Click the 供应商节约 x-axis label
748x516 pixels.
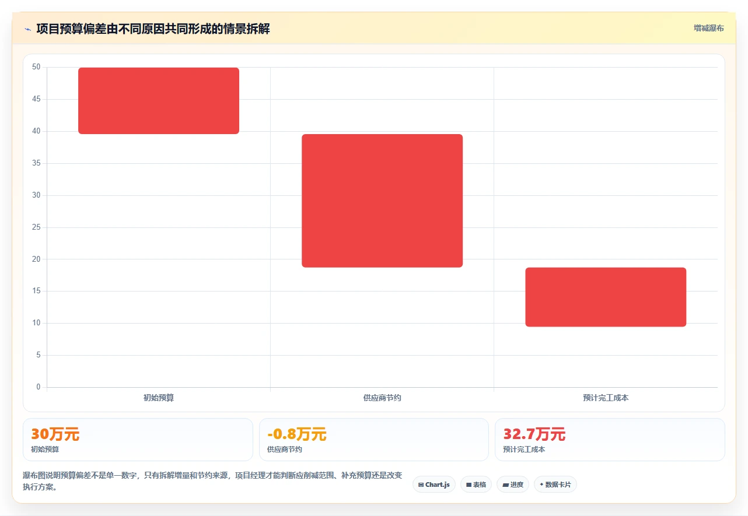pyautogui.click(x=382, y=398)
